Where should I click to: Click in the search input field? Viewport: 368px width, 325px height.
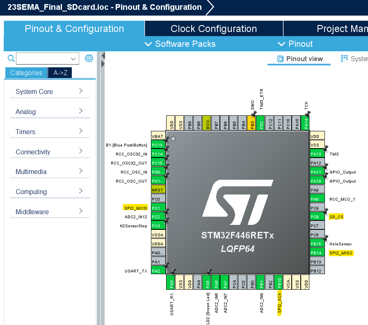(x=48, y=59)
